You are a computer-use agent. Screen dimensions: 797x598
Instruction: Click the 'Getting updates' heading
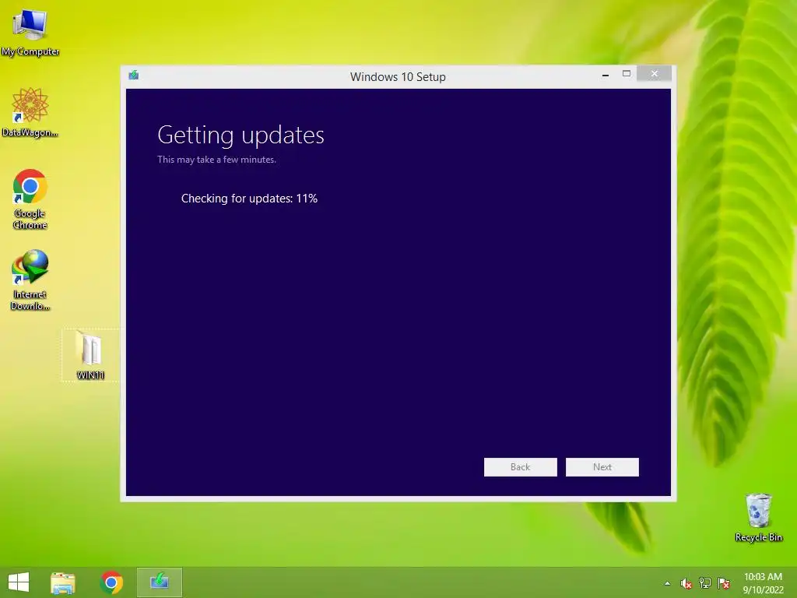241,135
